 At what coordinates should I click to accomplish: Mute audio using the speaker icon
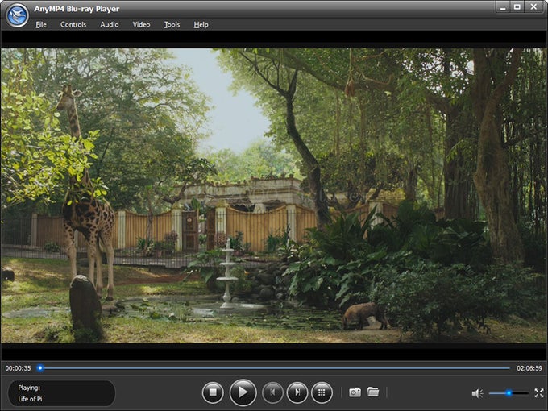tap(477, 393)
